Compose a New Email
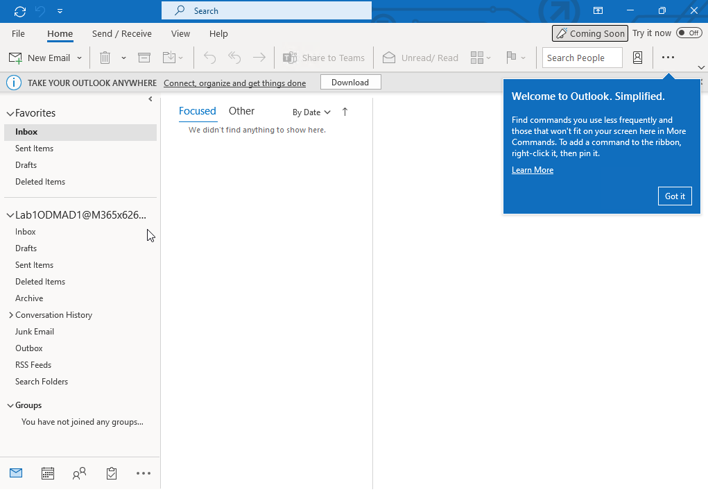Viewport: 708px width, 492px height. click(x=40, y=58)
